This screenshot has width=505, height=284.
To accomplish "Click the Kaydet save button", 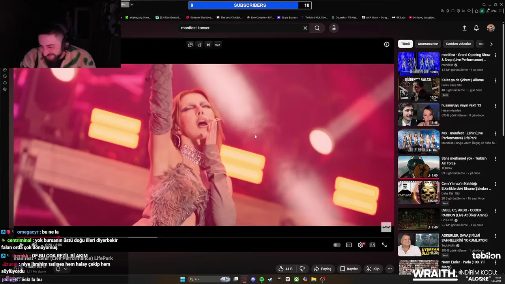I will pos(349,269).
